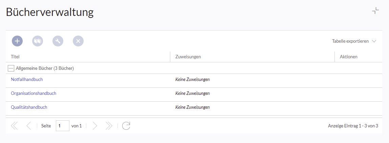This screenshot has width=389, height=143.
Task: Go to first page double-arrow icon
Action: coord(15,126)
